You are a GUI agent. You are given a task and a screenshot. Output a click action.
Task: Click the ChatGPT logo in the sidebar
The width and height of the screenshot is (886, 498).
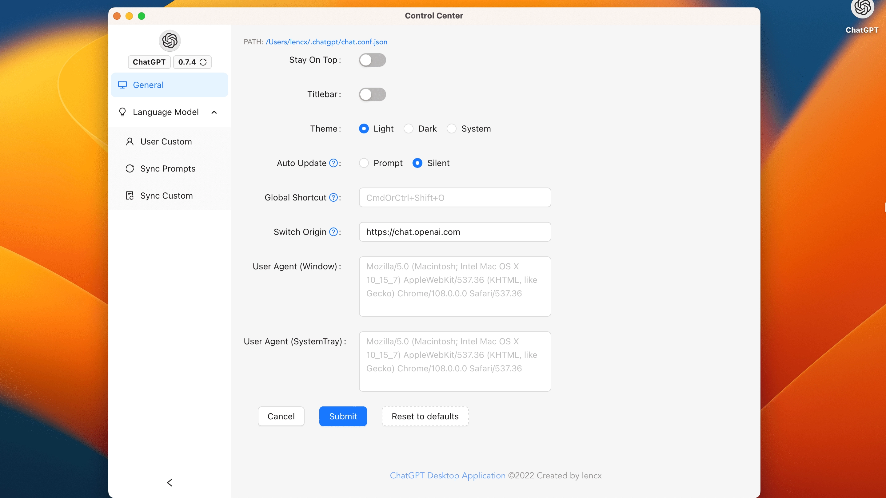click(x=170, y=41)
